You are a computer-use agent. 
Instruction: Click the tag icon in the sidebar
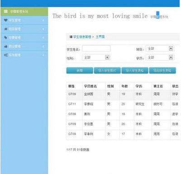tap(6, 38)
